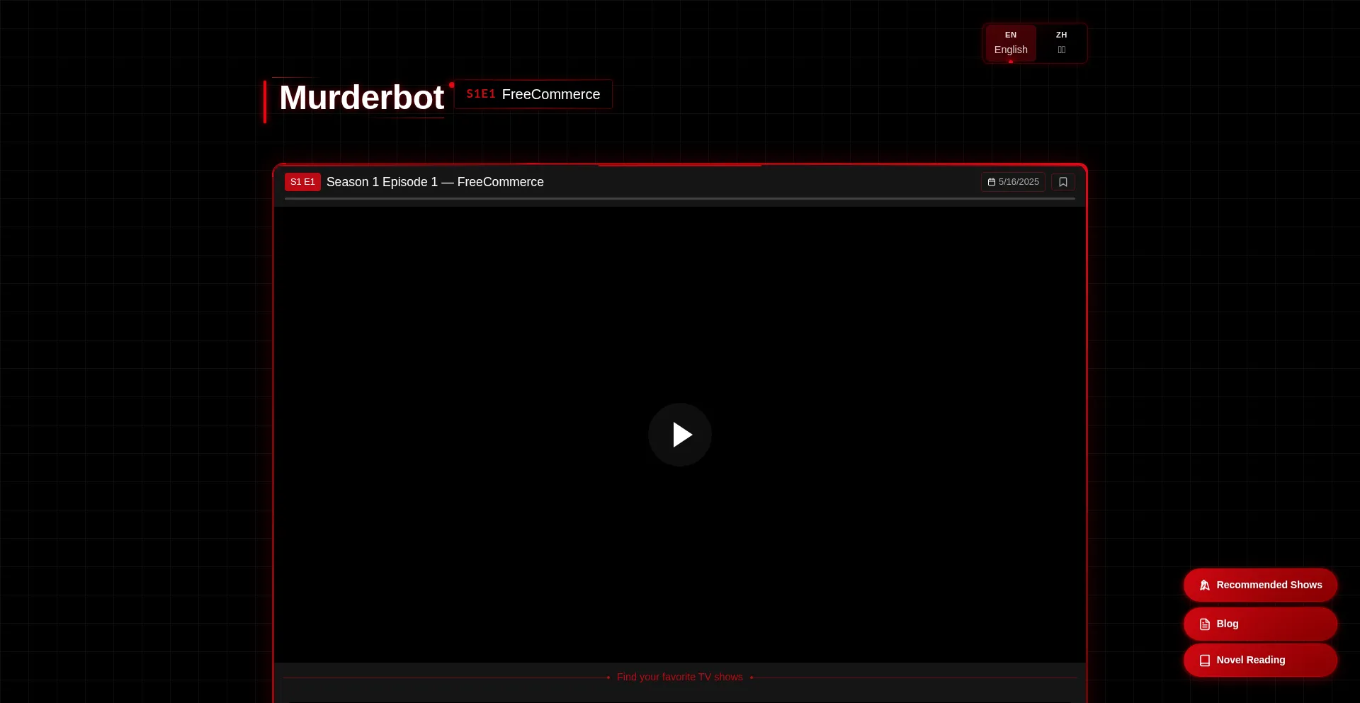The height and width of the screenshot is (703, 1360).
Task: Follow the 'Find your favorite TV shows' link
Action: click(x=679, y=678)
